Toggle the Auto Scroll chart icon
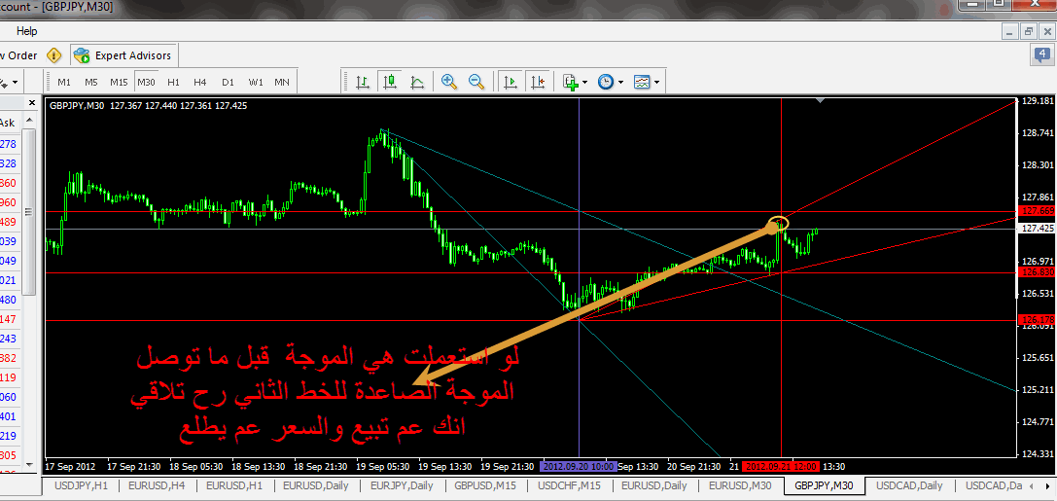Screen dimensions: 1057x501 (511, 83)
